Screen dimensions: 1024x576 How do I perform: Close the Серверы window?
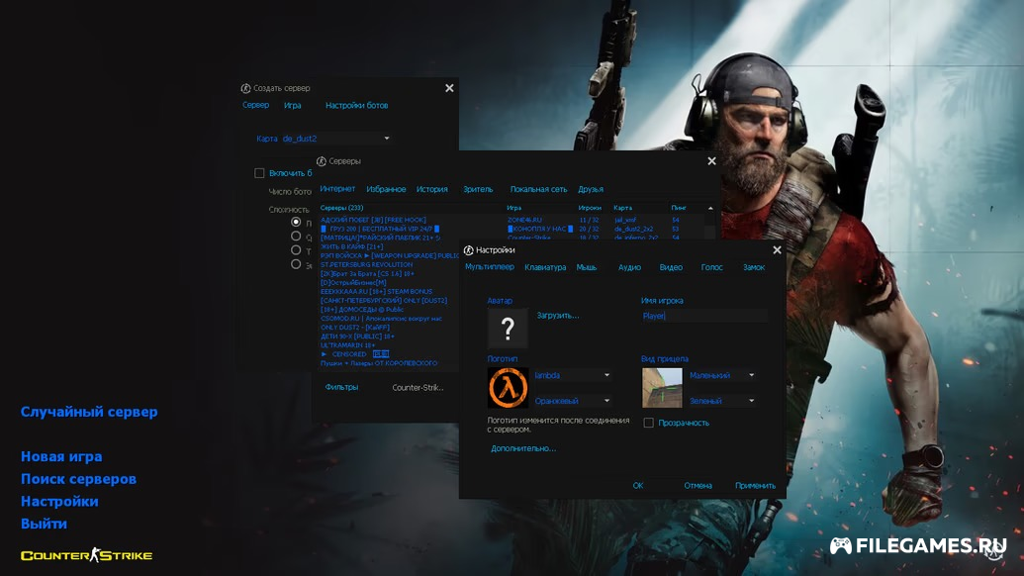click(x=711, y=161)
